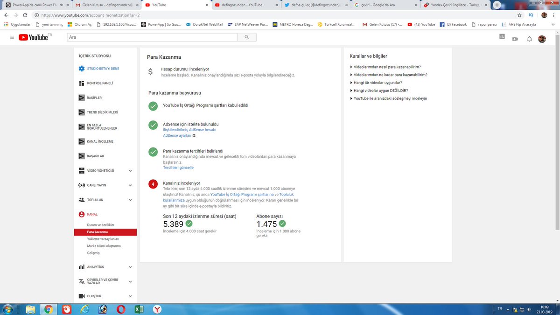This screenshot has width=560, height=315.
Task: Open Internet Explorer from the taskbar
Action: [x=84, y=309]
